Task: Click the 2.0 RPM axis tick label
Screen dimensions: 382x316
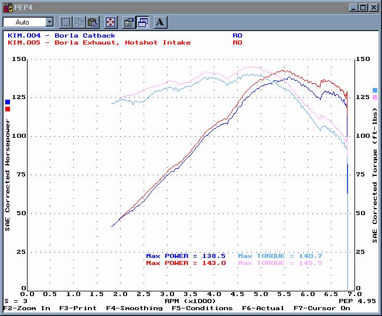Action: tap(120, 294)
